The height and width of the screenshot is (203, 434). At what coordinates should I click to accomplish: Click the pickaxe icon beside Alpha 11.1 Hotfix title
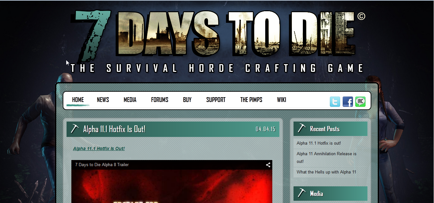click(x=75, y=129)
